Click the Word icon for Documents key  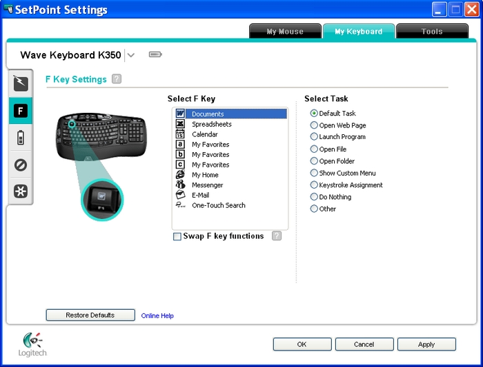tap(180, 114)
